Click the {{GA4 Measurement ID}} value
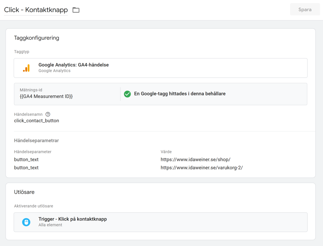This screenshot has height=246, width=323. (x=46, y=96)
